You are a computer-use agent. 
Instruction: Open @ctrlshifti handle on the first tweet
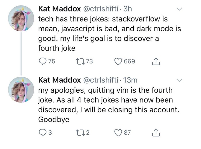click(100, 9)
